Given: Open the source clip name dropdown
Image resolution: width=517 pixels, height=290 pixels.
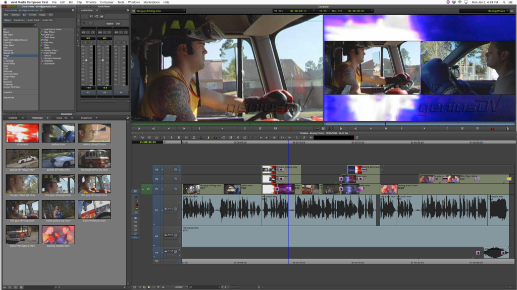Looking at the screenshot, I should tap(160, 11).
